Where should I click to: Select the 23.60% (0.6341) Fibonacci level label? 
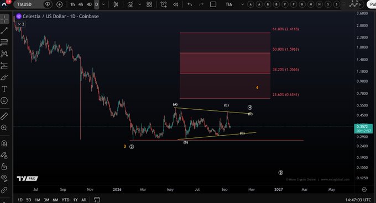point(286,95)
